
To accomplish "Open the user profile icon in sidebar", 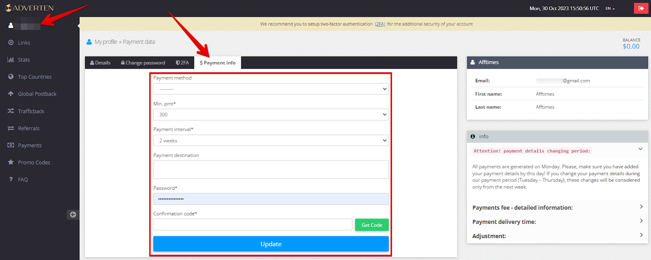I will pos(11,26).
